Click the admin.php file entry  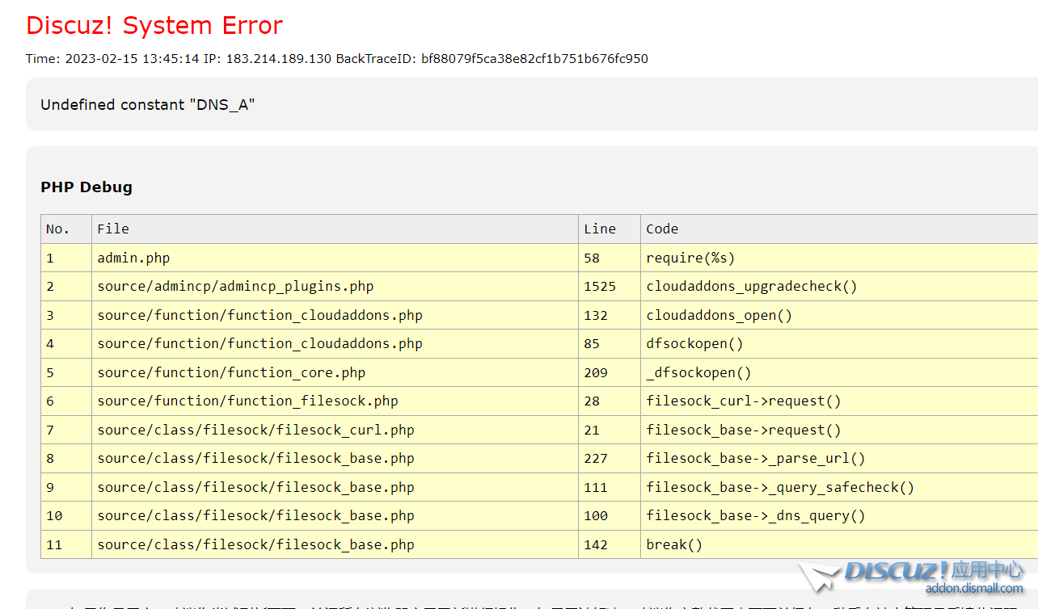pos(133,258)
